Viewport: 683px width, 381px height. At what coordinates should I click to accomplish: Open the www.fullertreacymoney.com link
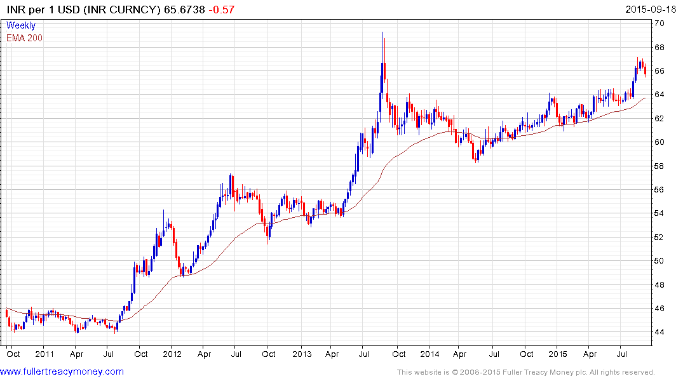62,371
